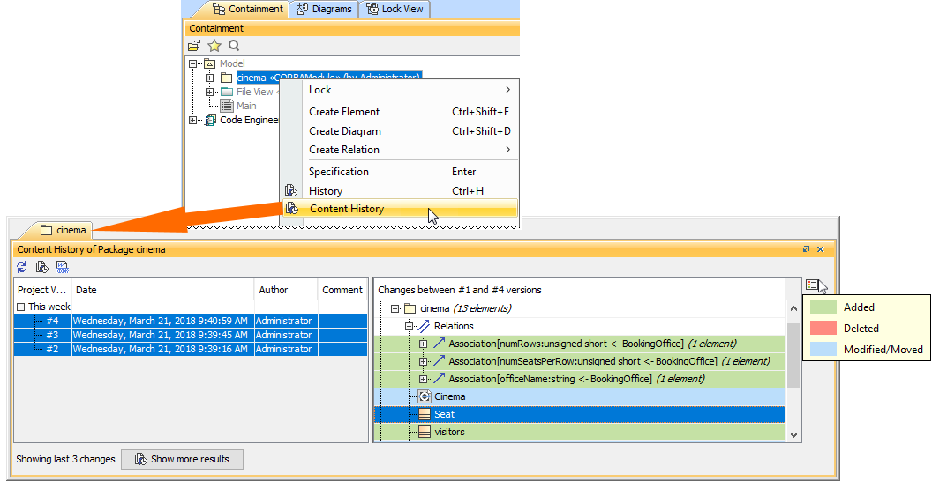
Task: Expand the numSeatsPerRow Association node
Action: pos(424,362)
